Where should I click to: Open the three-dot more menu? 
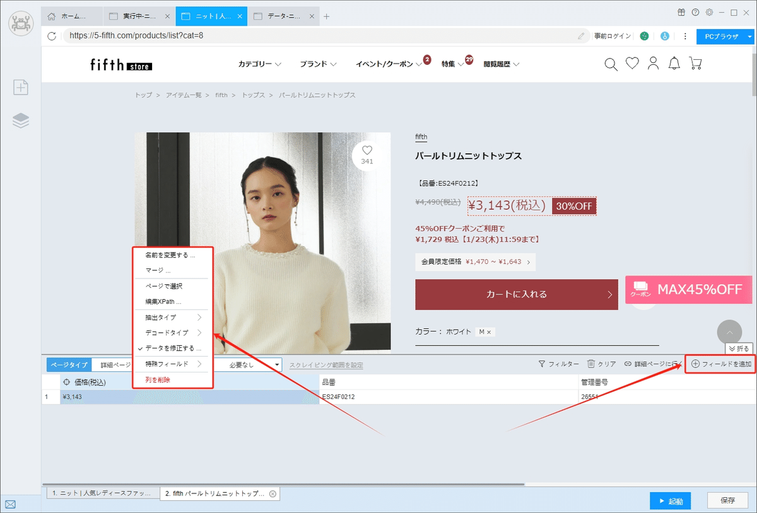pos(684,37)
